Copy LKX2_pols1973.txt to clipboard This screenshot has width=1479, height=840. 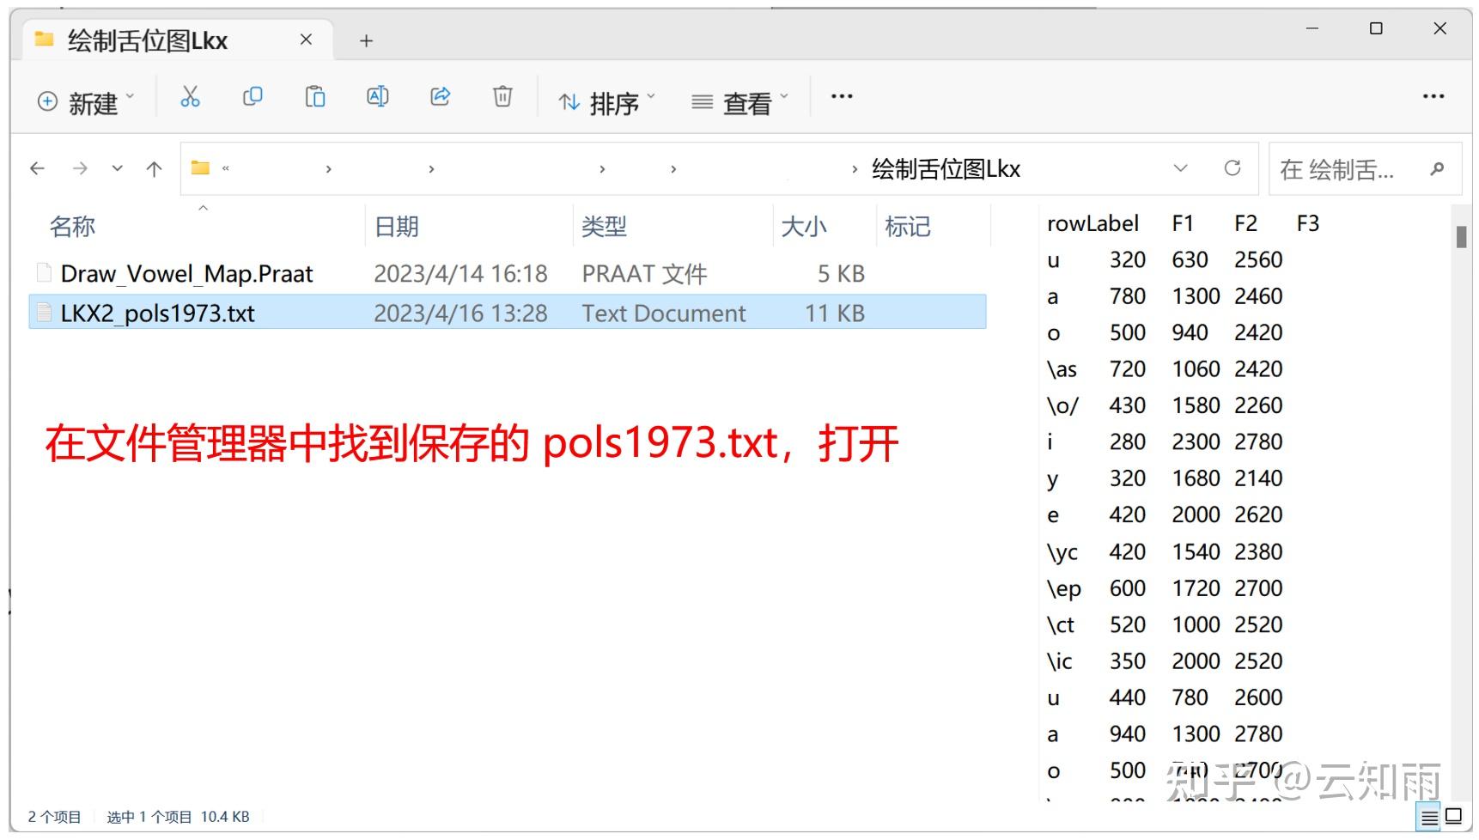[x=253, y=96]
